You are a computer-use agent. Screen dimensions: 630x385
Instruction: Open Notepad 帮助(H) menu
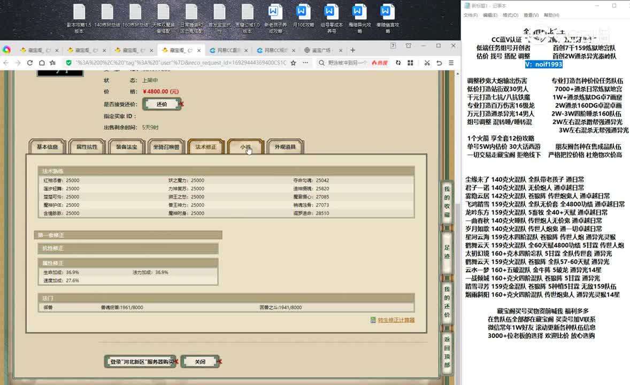tap(551, 15)
